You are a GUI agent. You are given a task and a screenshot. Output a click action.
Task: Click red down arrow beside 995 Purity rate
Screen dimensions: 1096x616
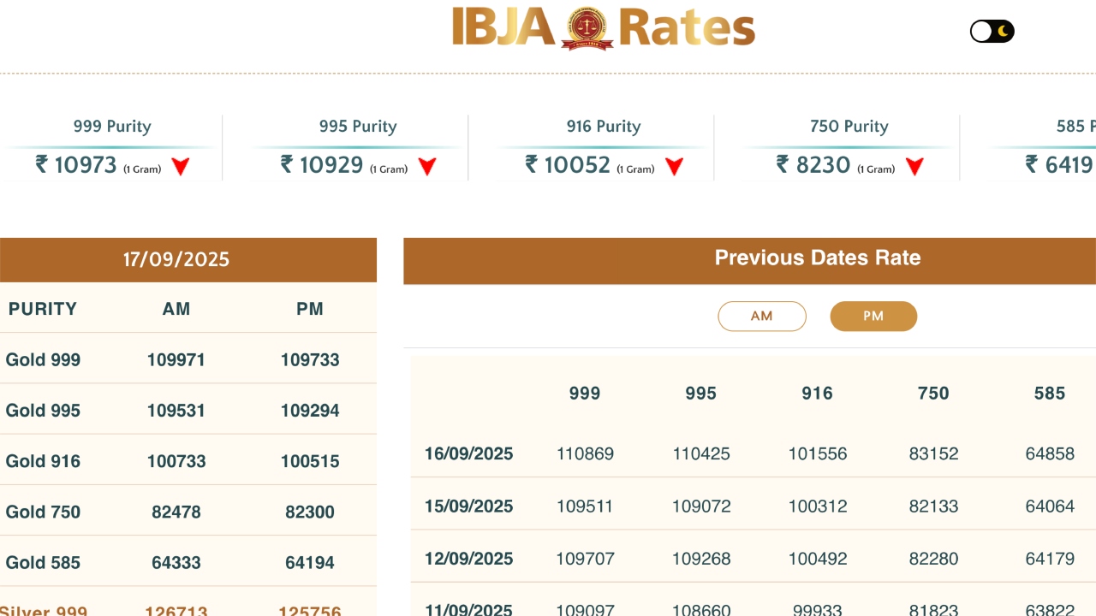click(427, 167)
